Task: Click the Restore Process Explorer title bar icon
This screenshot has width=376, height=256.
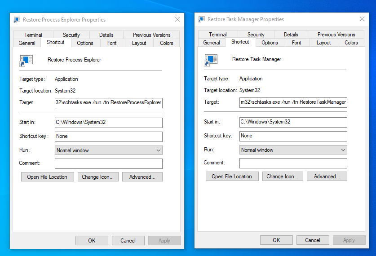Action: [x=17, y=20]
